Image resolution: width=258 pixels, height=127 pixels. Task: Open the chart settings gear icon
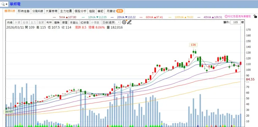[x=124, y=22]
